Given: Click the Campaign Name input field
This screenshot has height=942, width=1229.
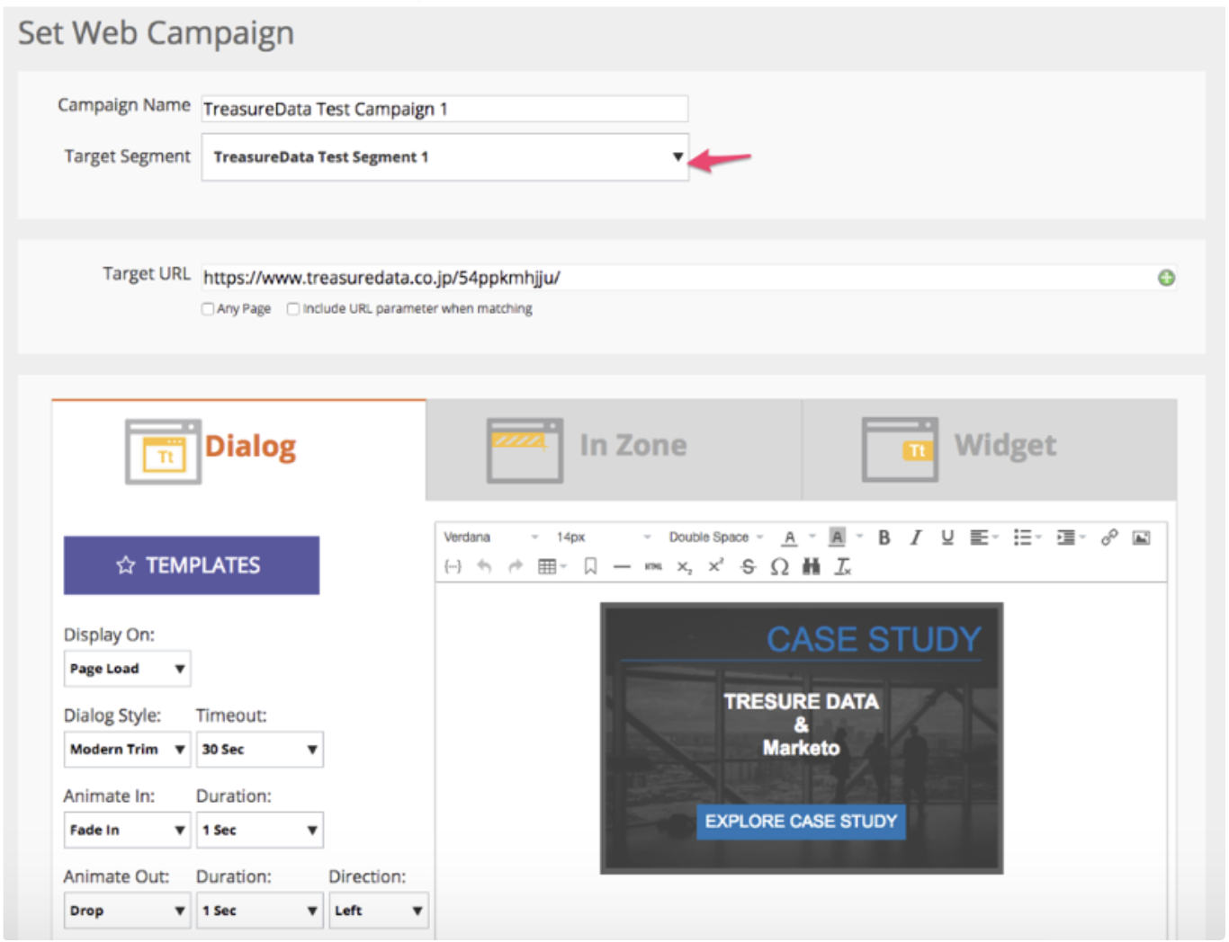Looking at the screenshot, I should (444, 109).
